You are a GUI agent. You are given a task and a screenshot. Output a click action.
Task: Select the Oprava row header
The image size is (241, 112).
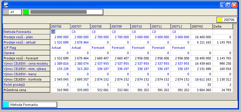(x=27, y=53)
